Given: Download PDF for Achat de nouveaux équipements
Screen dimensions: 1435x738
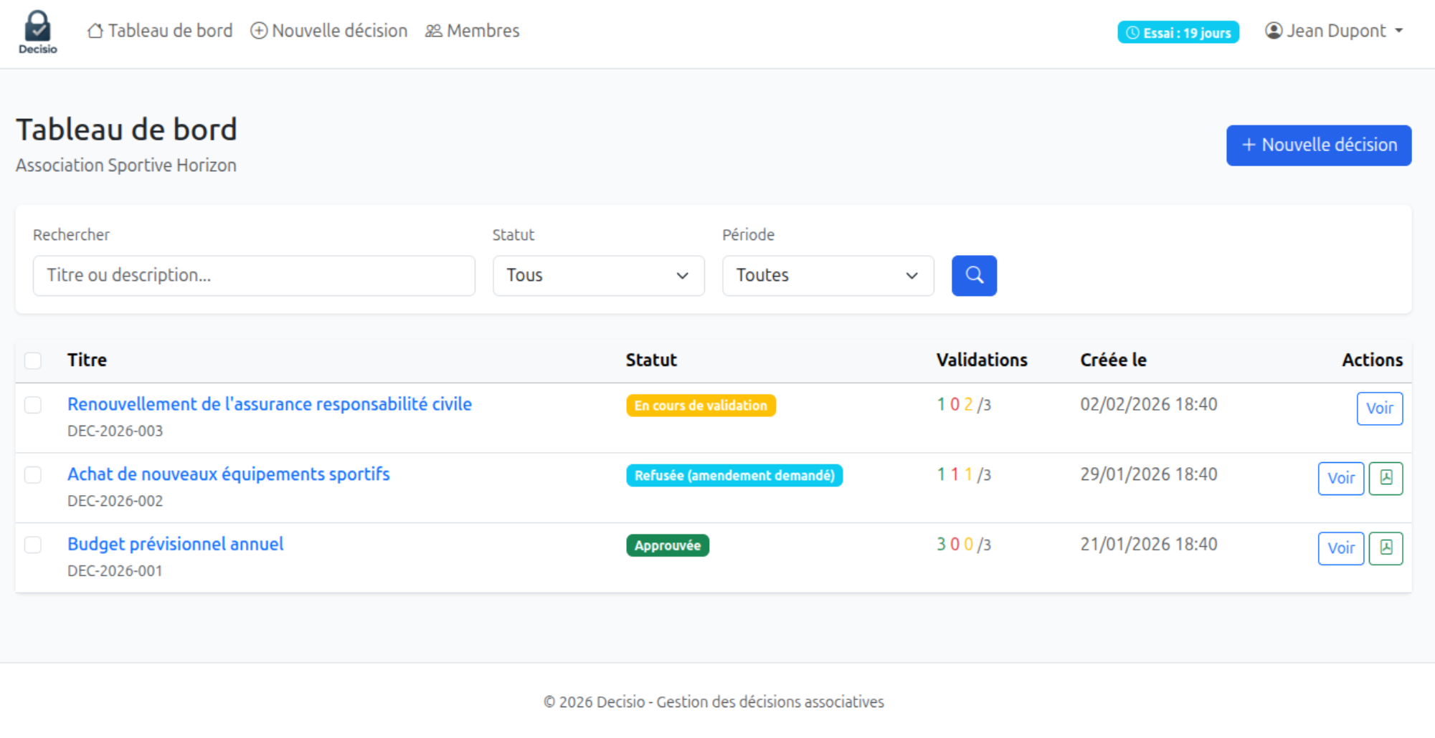Looking at the screenshot, I should point(1385,478).
